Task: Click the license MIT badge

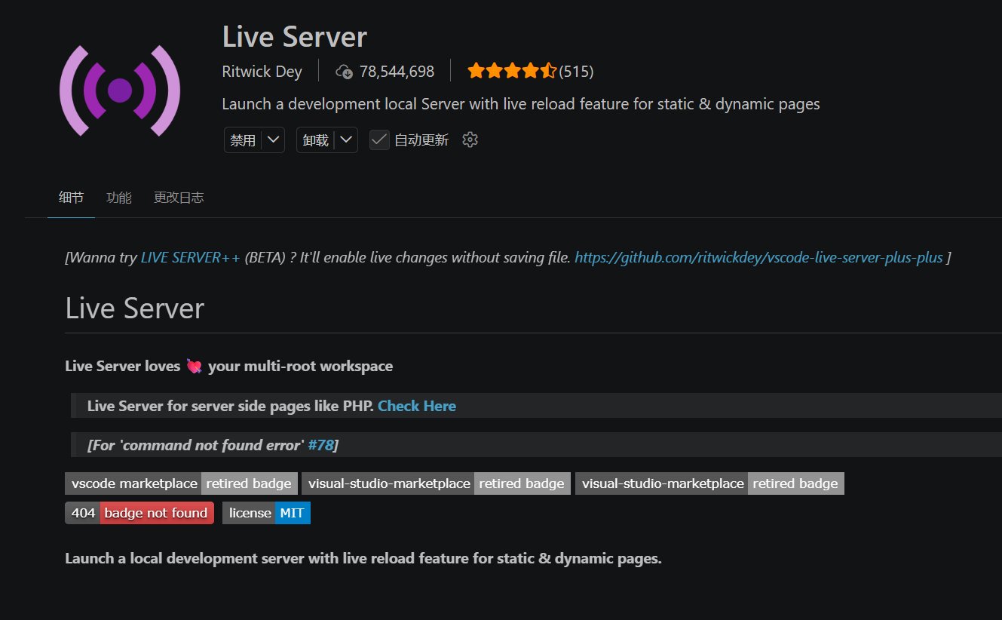Action: coord(266,513)
